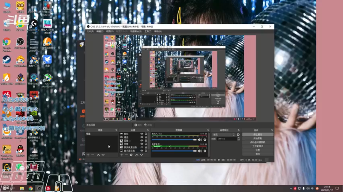The height and width of the screenshot is (192, 343).
Task: Click the transition duration 300 ms field
Action: pos(227,139)
